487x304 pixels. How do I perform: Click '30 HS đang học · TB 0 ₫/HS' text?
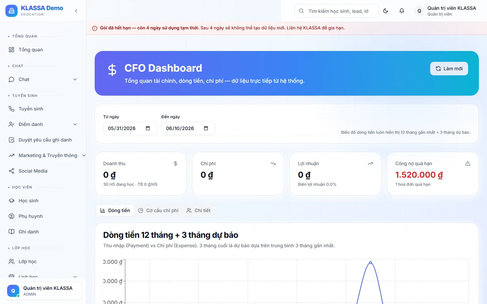coord(130,184)
